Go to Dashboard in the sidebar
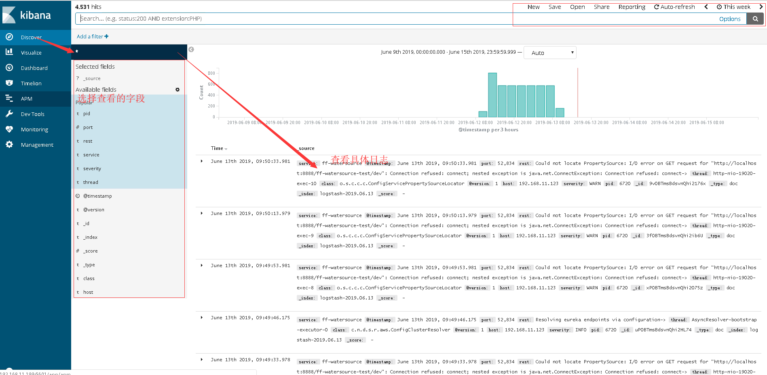Screen dimensions: 767x375 point(34,68)
